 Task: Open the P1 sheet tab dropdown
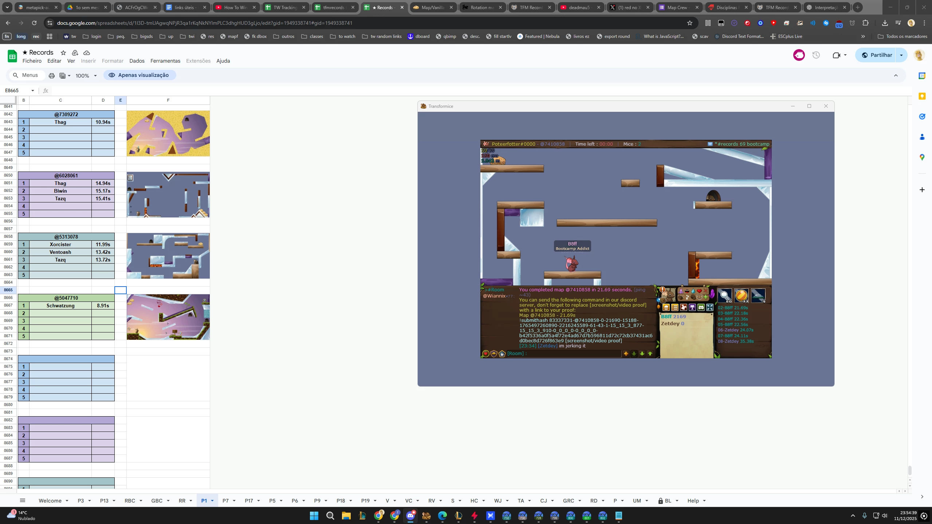coord(212,501)
